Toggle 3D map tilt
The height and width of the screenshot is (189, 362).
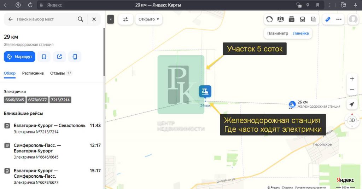pyautogui.click(x=352, y=120)
